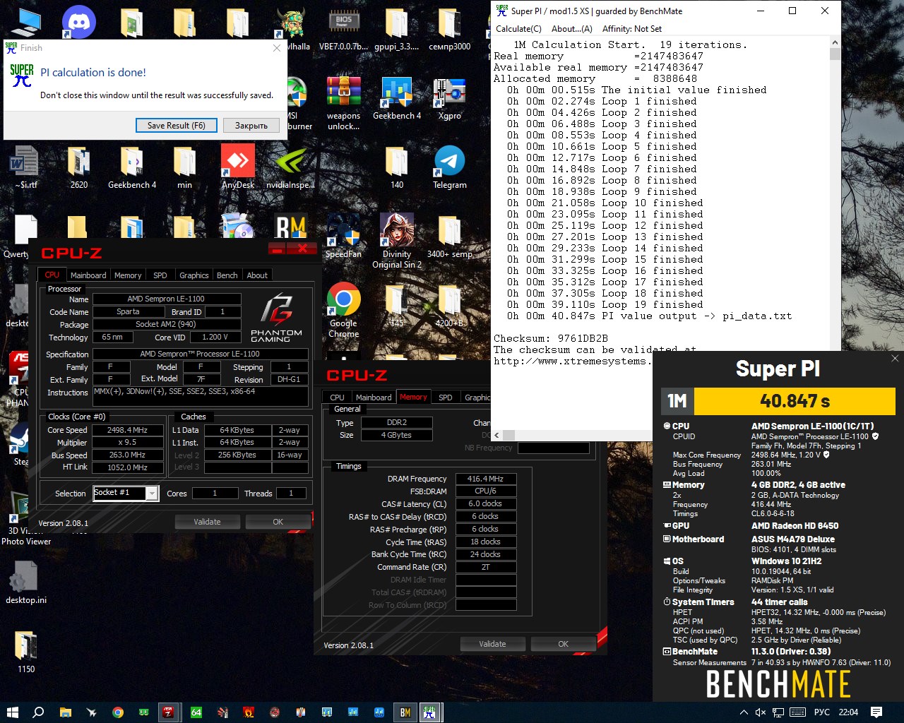
Task: Launch Divinity Original Sin 2 shortcut
Action: point(397,241)
